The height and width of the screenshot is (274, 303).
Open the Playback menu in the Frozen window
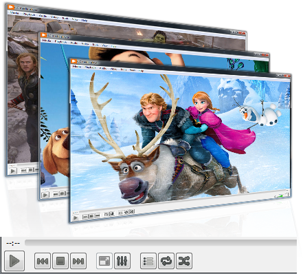[90, 67]
